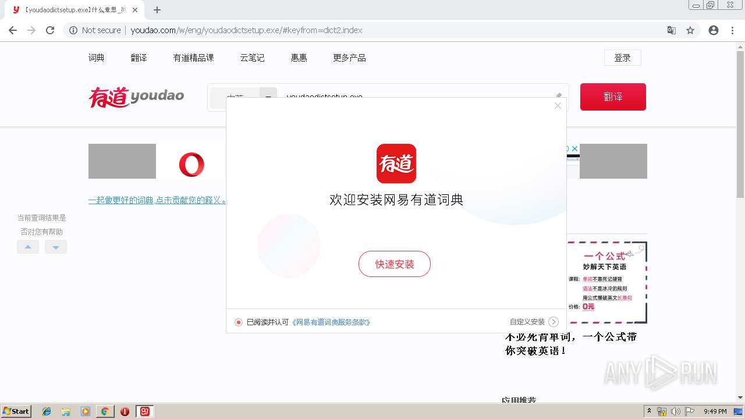Focus the browser address bar URL
Screen dimensions: 745x419
(246, 30)
